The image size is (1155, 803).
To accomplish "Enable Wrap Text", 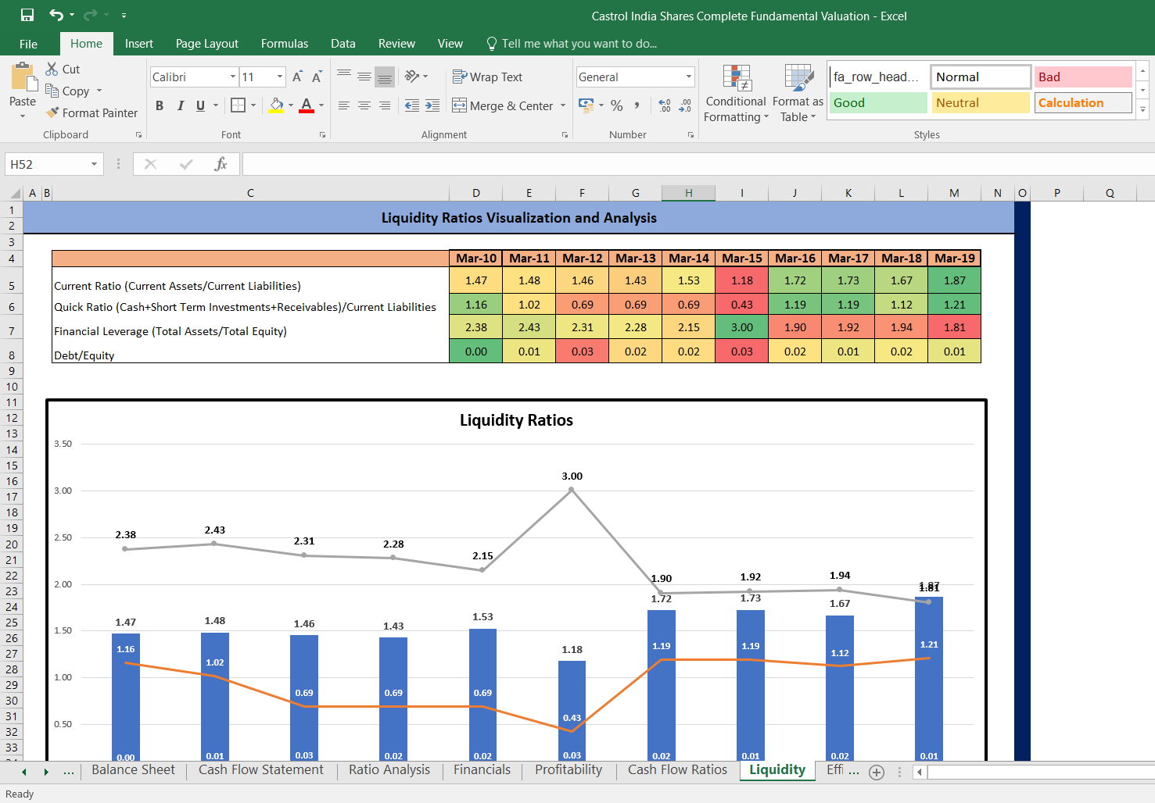I will coord(487,77).
